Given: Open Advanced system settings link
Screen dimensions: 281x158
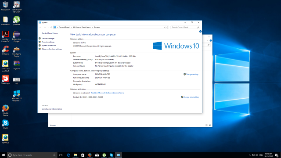Looking at the screenshot, I should 52,49.
